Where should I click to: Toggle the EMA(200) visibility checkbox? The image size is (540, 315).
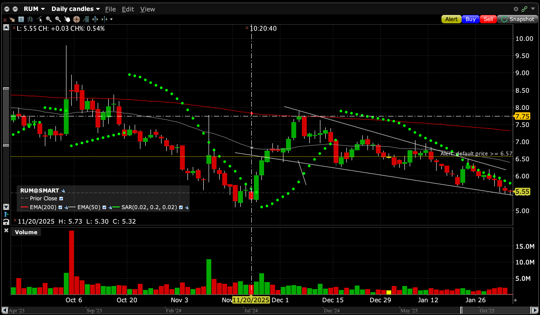[60, 207]
